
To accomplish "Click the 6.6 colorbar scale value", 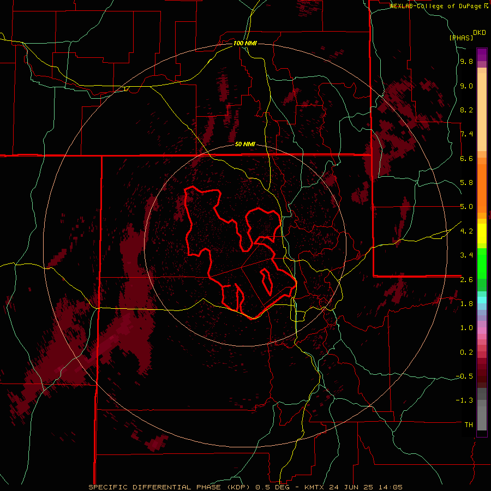I will click(466, 159).
